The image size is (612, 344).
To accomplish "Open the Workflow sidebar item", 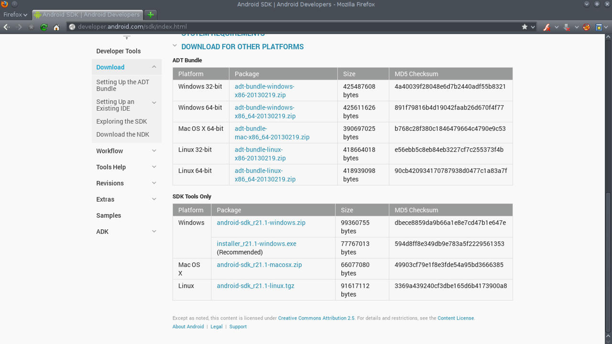I will (x=109, y=151).
